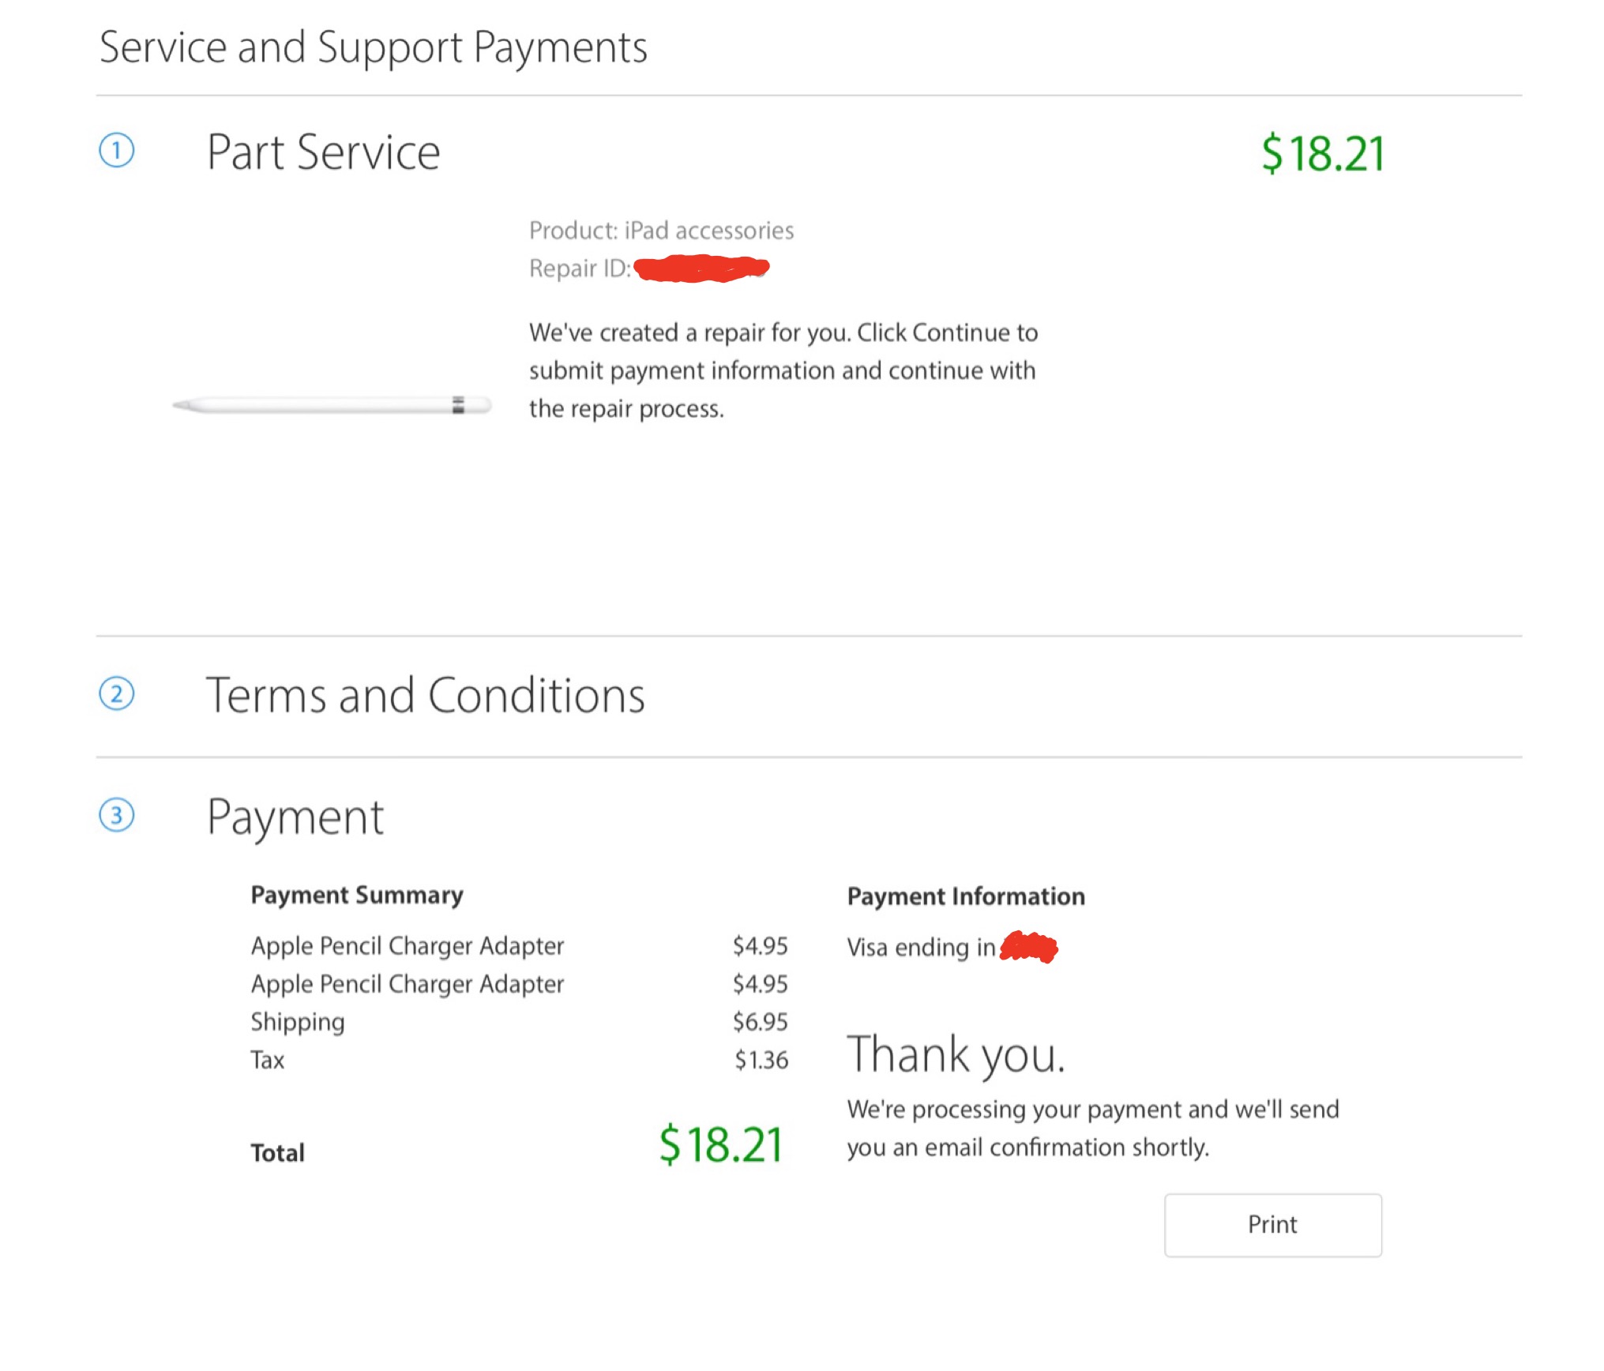Click the Product: iPad accessories text
Viewport: 1604px width, 1371px height.
pos(661,230)
